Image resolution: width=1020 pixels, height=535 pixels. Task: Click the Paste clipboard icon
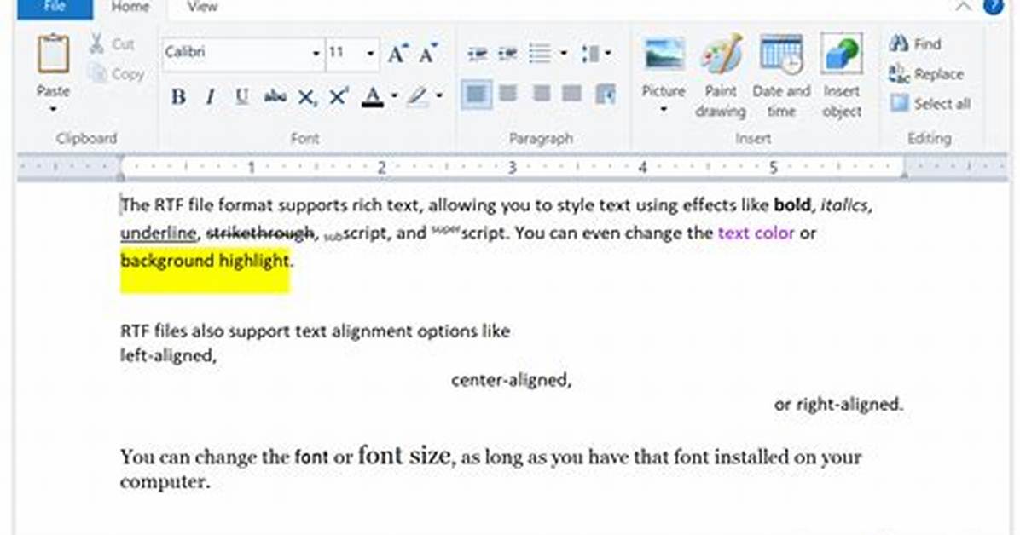point(53,53)
